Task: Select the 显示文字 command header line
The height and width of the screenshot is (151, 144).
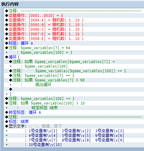Action: (74, 126)
